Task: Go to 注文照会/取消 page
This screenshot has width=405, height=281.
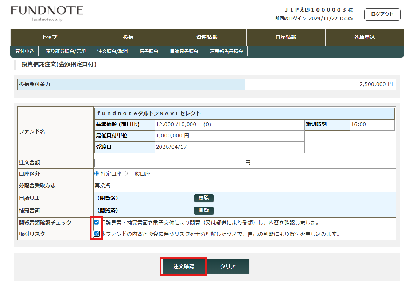Action: (x=112, y=51)
